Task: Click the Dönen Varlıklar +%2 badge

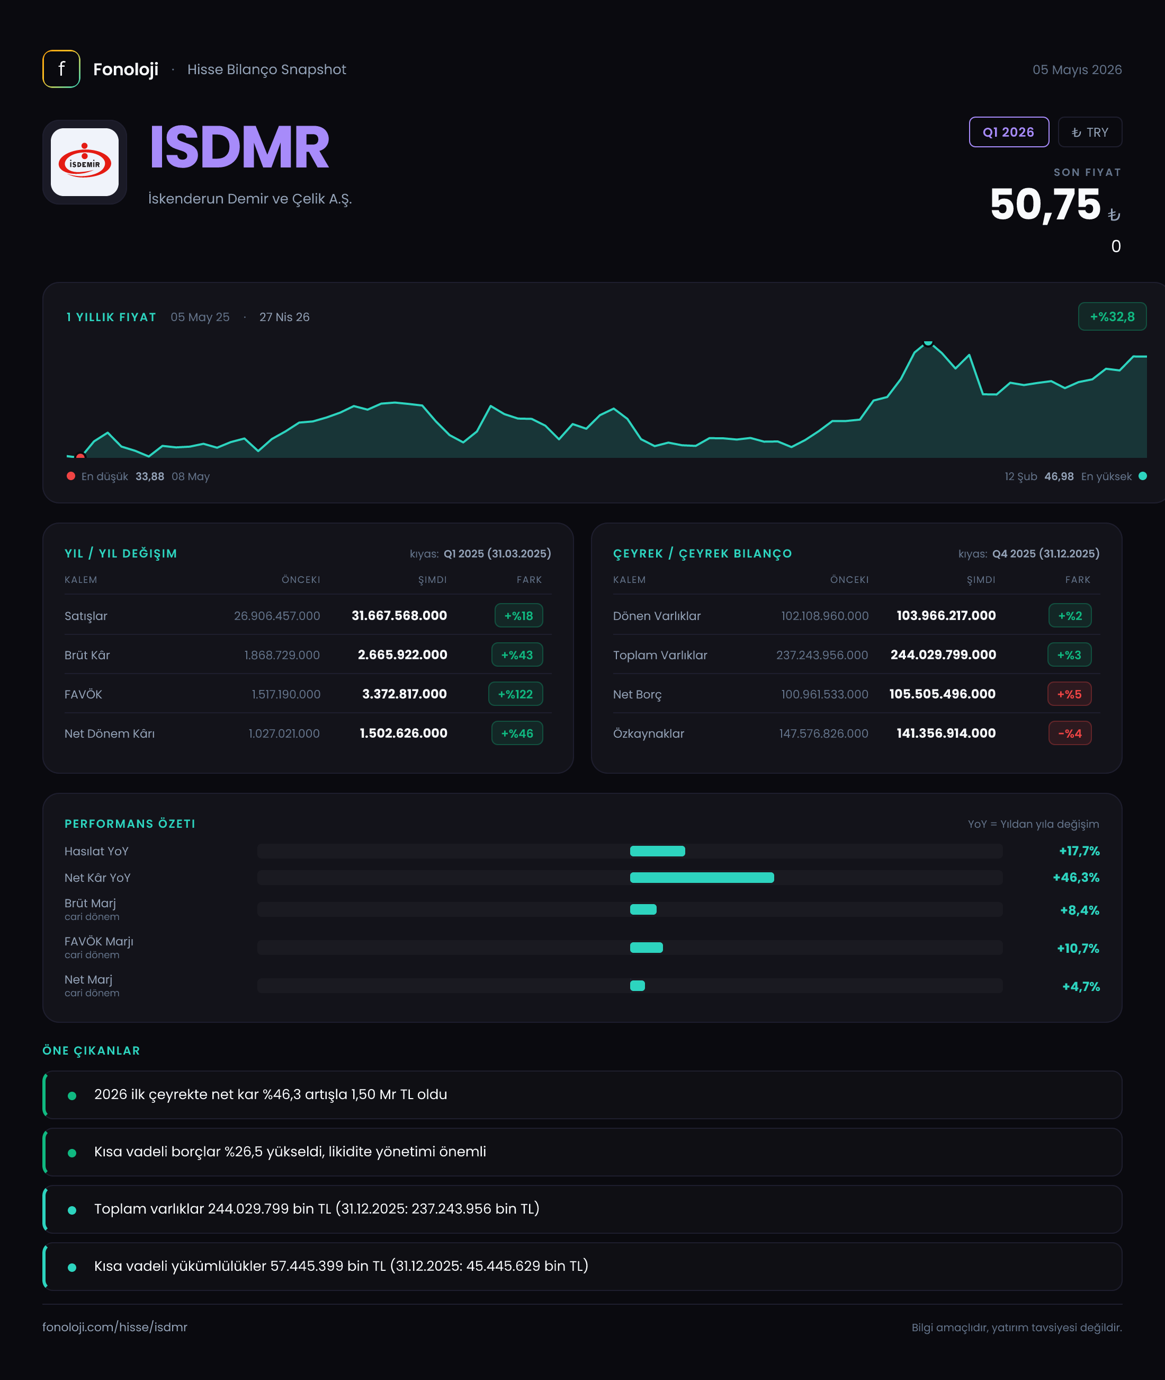Action: 1070,615
